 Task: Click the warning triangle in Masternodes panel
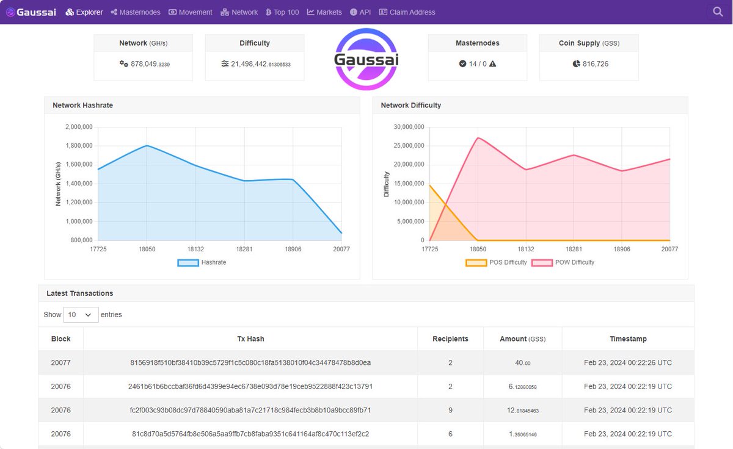[492, 63]
